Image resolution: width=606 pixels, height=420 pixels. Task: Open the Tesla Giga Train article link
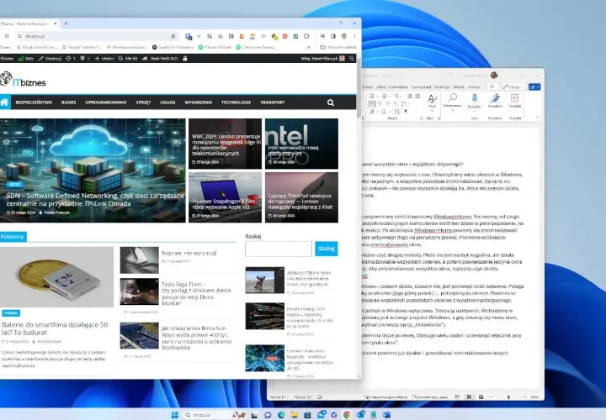196,293
